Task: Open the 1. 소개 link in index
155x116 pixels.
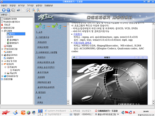Action: pyautogui.click(x=39, y=32)
